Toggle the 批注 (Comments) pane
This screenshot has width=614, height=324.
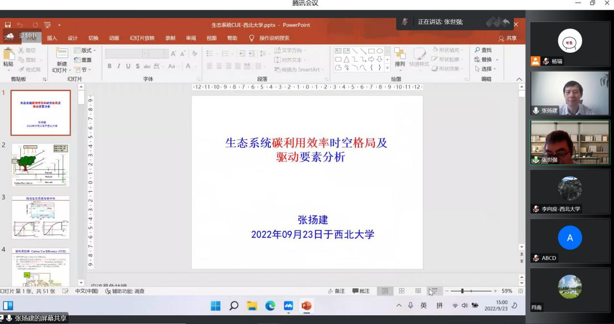(361, 291)
